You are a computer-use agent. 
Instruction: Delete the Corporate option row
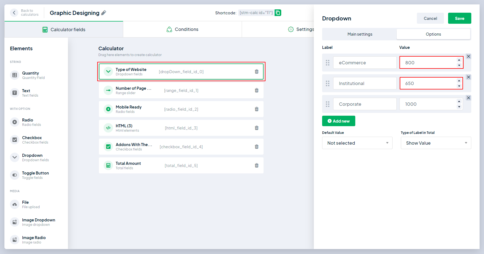tap(468, 98)
